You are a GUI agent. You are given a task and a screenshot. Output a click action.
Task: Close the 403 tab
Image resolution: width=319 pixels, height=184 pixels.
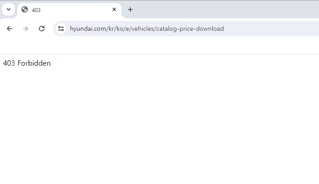point(114,9)
